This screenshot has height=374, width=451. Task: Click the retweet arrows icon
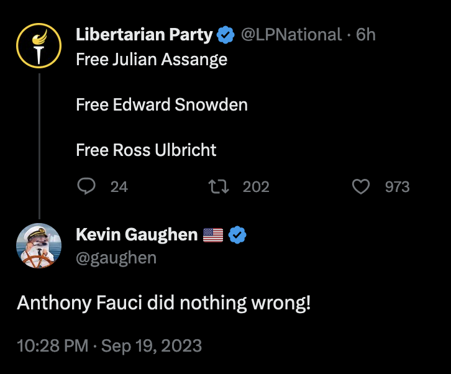pyautogui.click(x=219, y=186)
